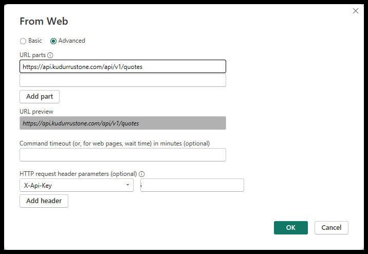Screen dimensions: 368x254
Task: Click the From Web dialog title
Action: pyautogui.click(x=44, y=21)
